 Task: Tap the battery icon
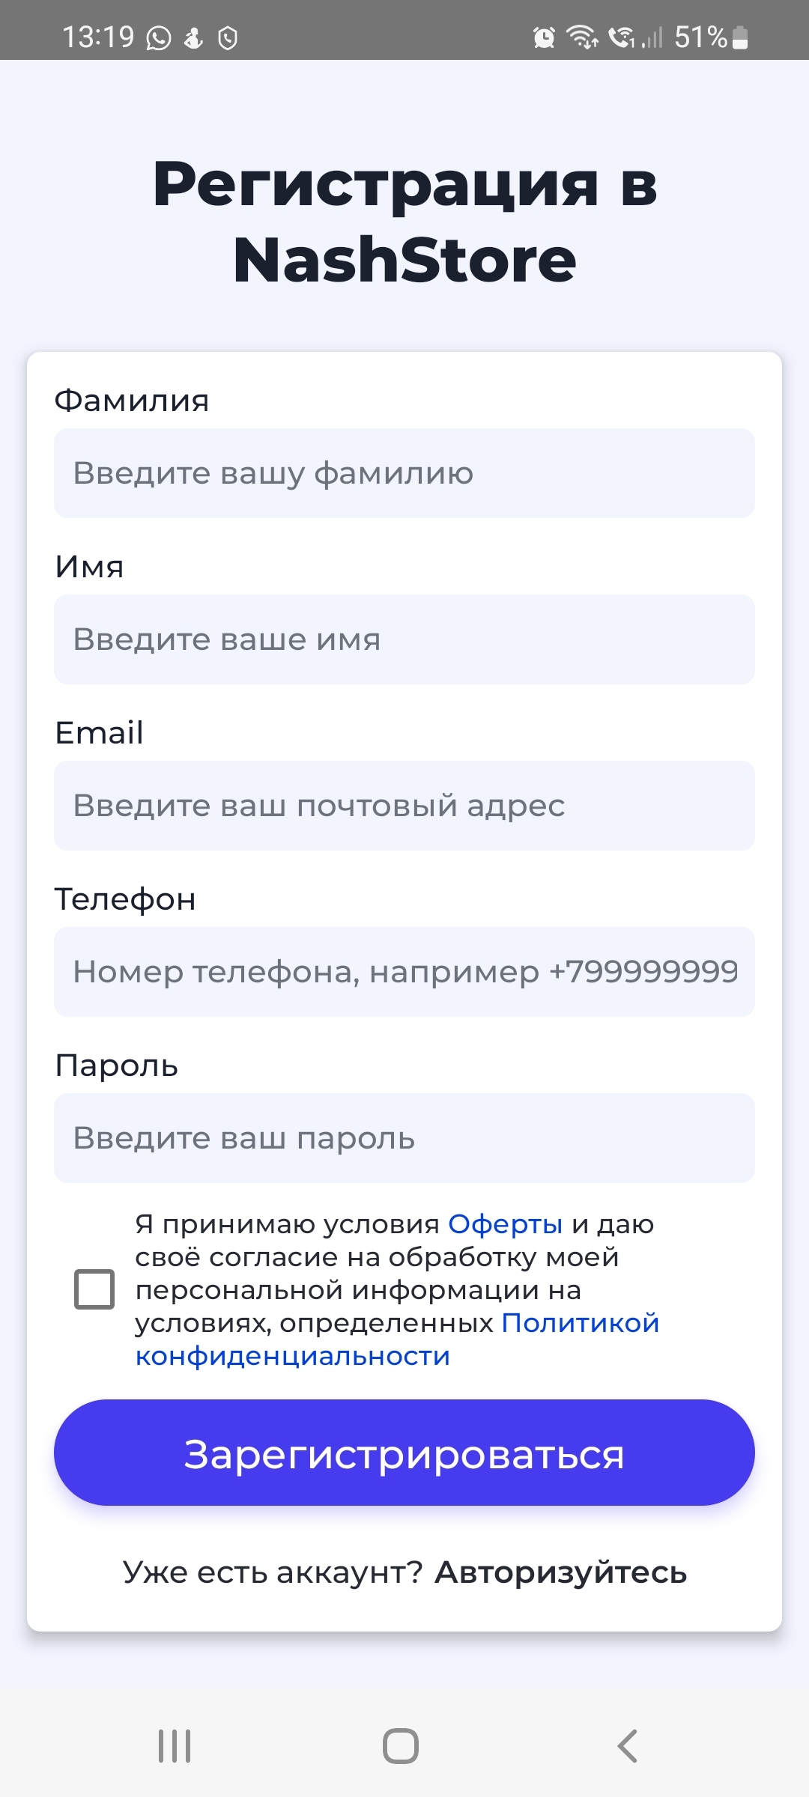[x=739, y=37]
